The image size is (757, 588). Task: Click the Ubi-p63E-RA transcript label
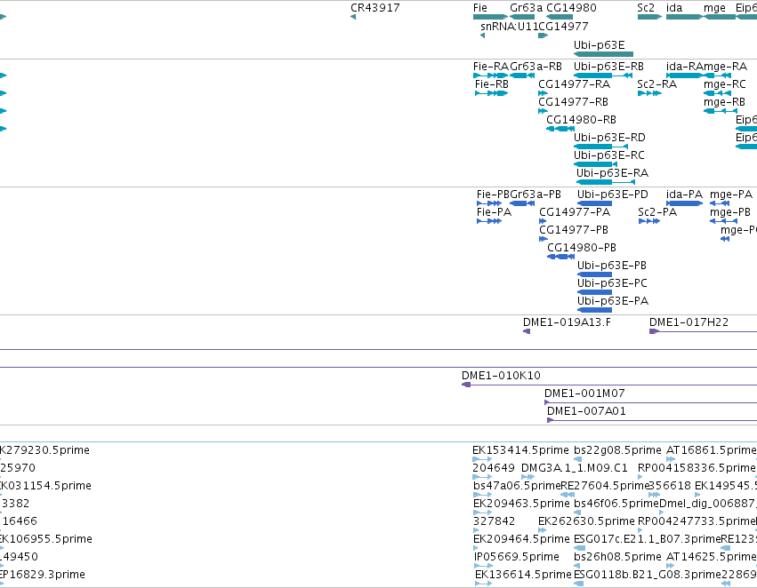click(x=612, y=173)
